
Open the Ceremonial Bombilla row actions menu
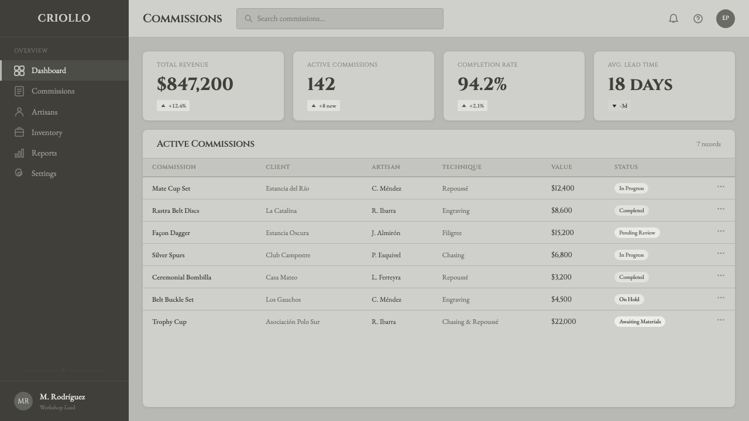721,276
